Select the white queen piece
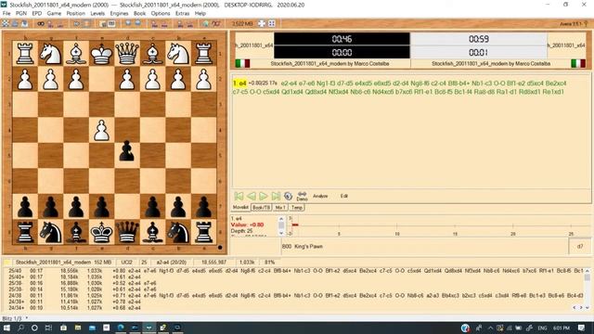594x334 pixels. pos(127,54)
